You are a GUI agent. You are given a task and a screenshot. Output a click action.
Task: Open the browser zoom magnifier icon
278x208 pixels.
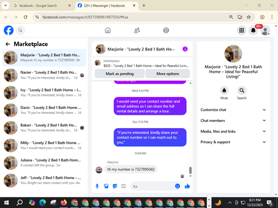(x=231, y=17)
